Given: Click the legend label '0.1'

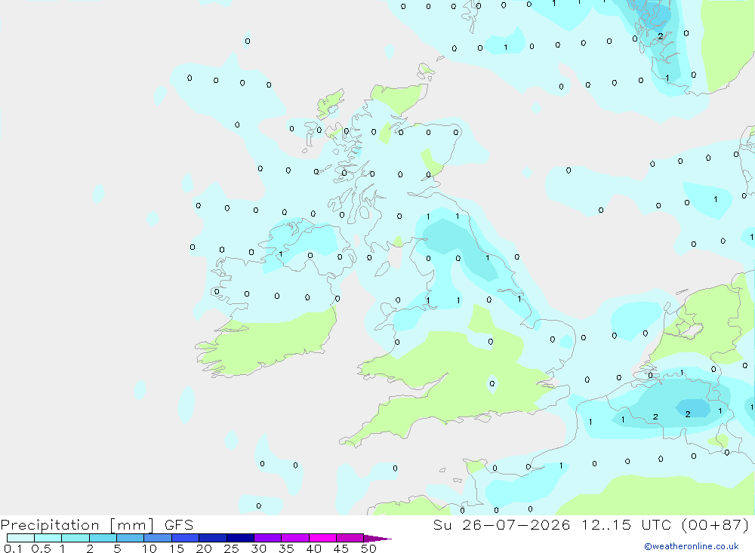Looking at the screenshot, I should [13, 548].
